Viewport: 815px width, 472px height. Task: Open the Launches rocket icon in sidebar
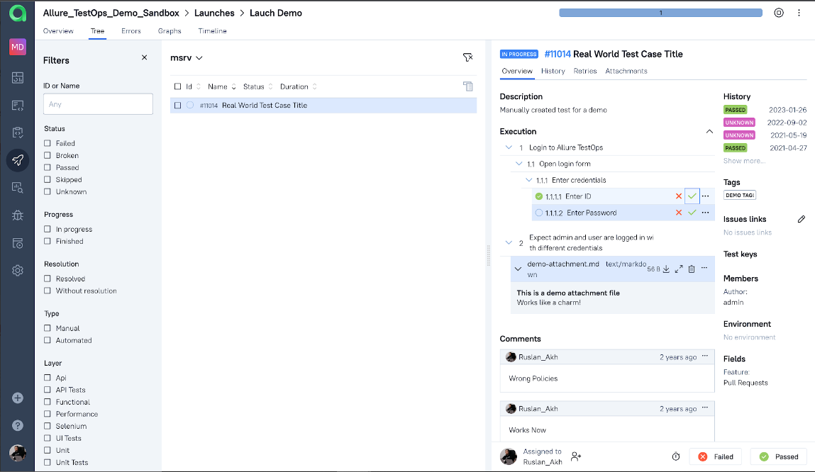pos(18,160)
